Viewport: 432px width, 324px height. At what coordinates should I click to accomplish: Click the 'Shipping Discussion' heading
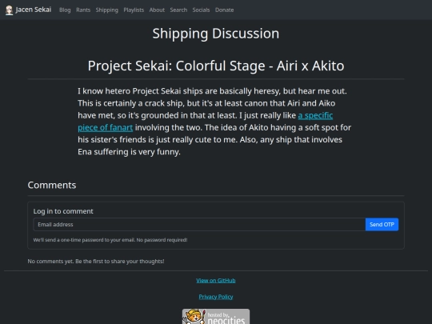216,34
